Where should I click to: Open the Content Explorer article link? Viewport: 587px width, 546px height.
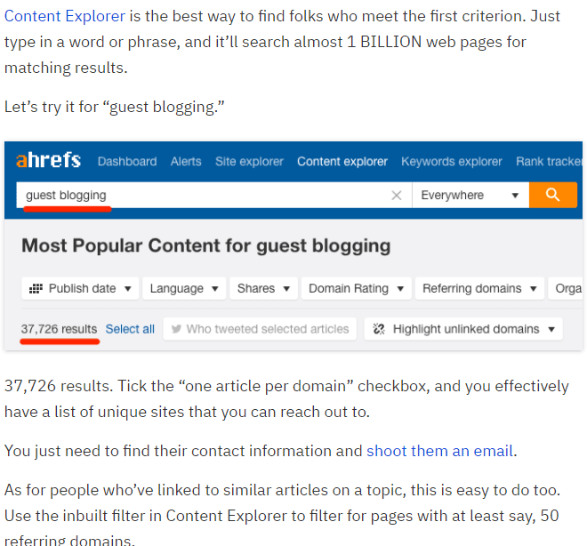click(65, 16)
